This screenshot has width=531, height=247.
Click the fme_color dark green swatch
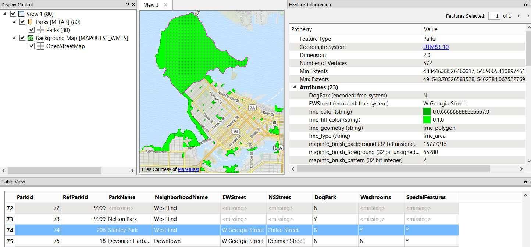pos(427,111)
